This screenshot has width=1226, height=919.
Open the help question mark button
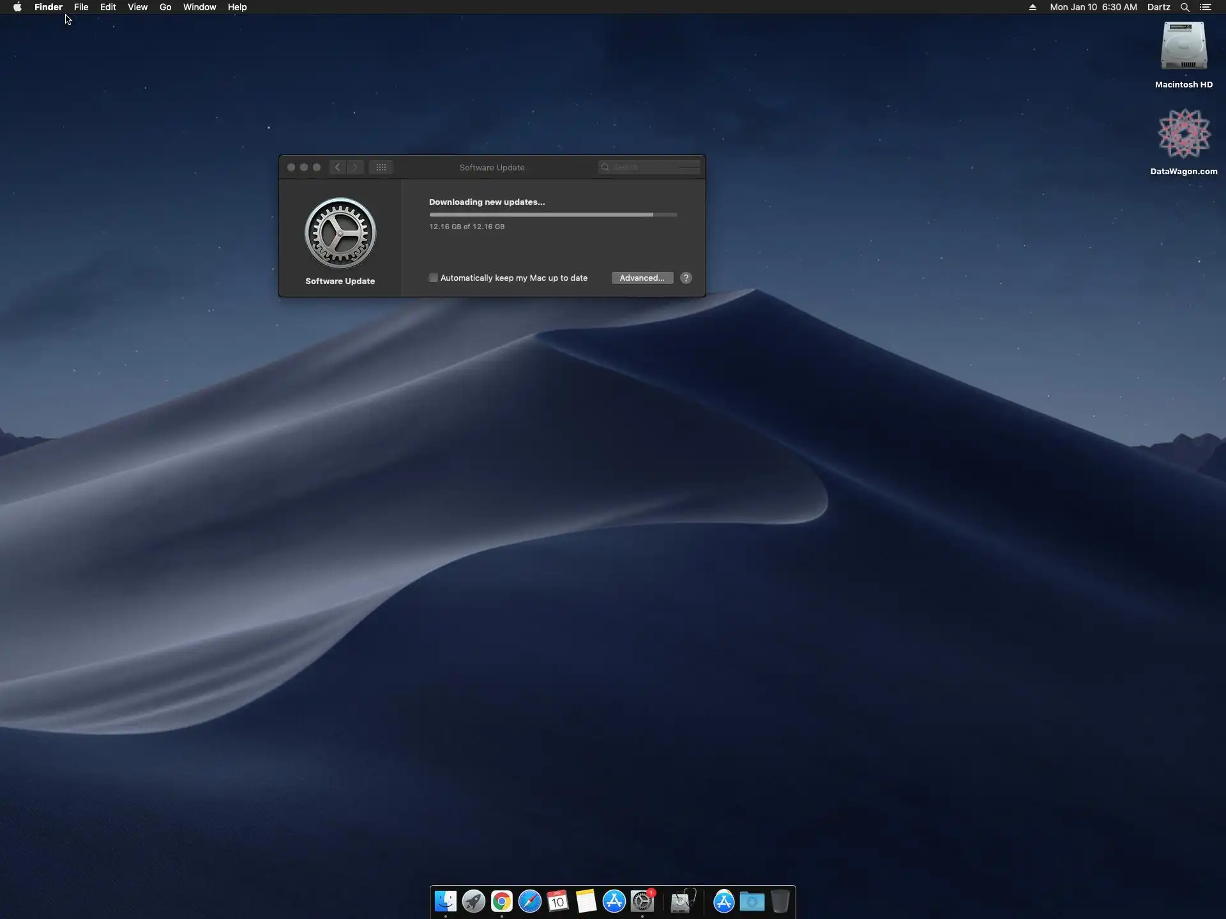[x=686, y=278]
